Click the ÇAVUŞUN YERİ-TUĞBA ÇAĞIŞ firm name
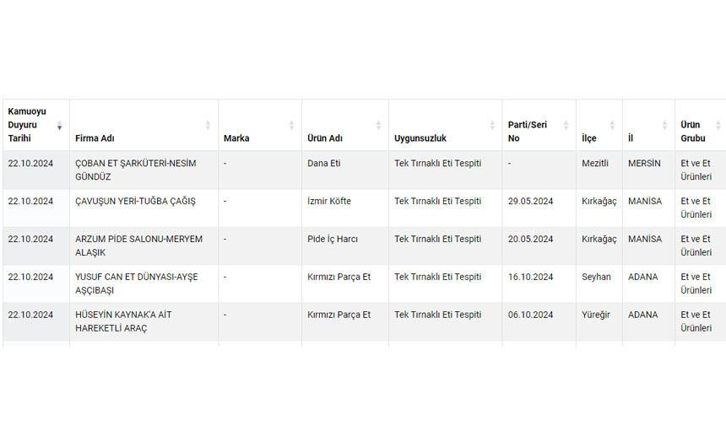The height and width of the screenshot is (426, 726). (x=135, y=201)
